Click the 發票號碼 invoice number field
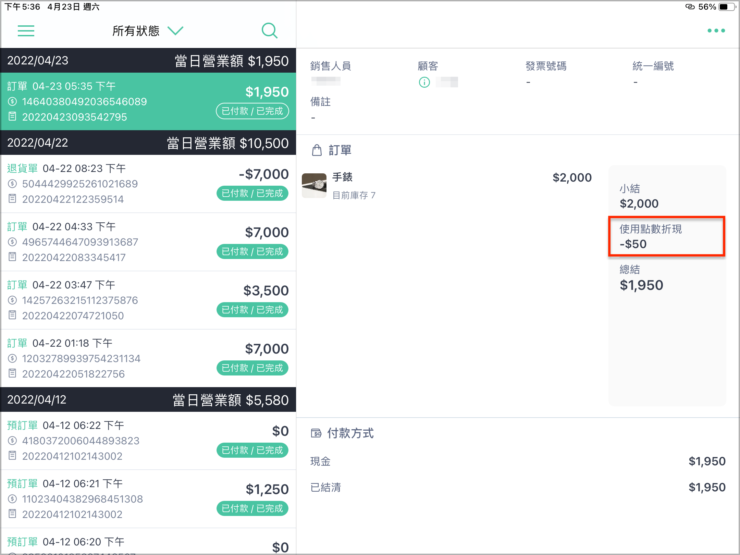The image size is (740, 555). (x=546, y=73)
